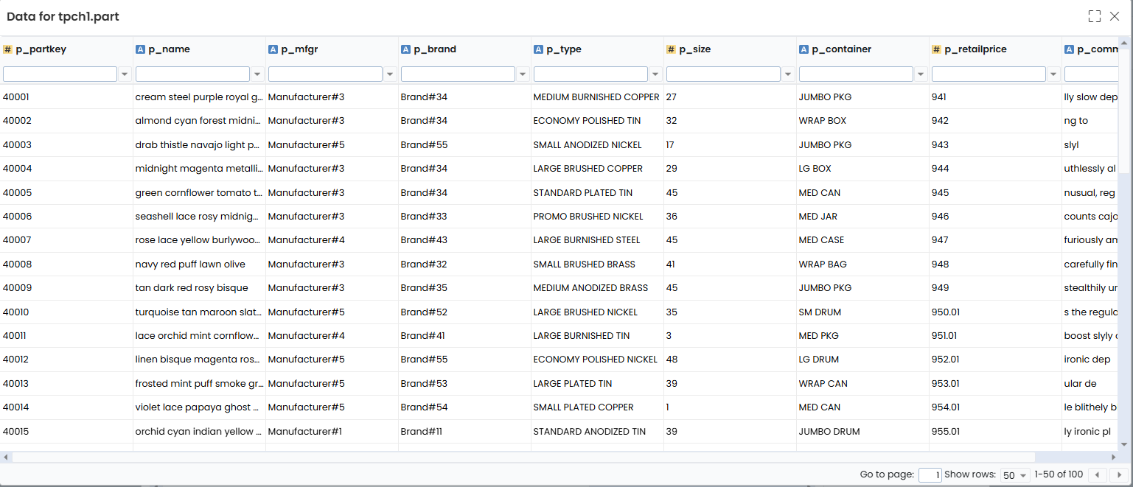Focus the p_brand filter input

point(458,74)
